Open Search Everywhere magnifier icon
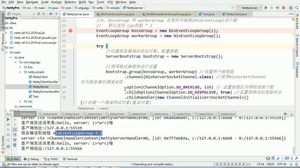The height and width of the screenshot is (168, 300). (297, 8)
